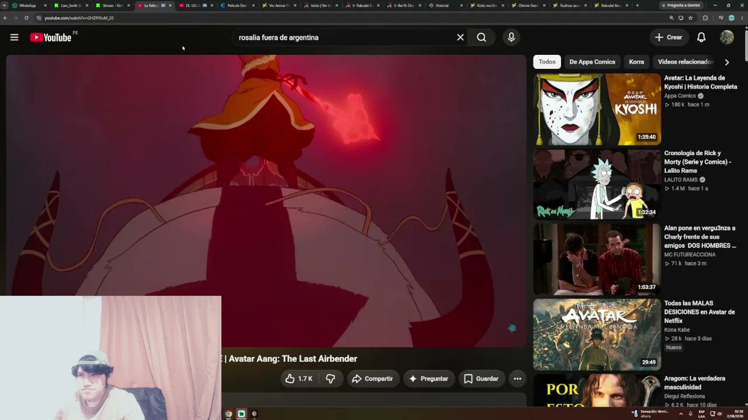Open a new browser tab

pyautogui.click(x=637, y=5)
